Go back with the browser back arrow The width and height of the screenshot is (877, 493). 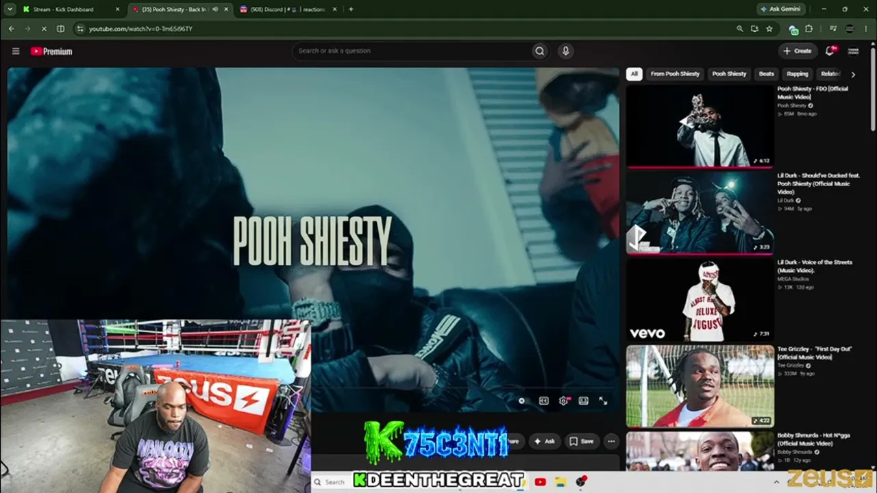point(11,29)
